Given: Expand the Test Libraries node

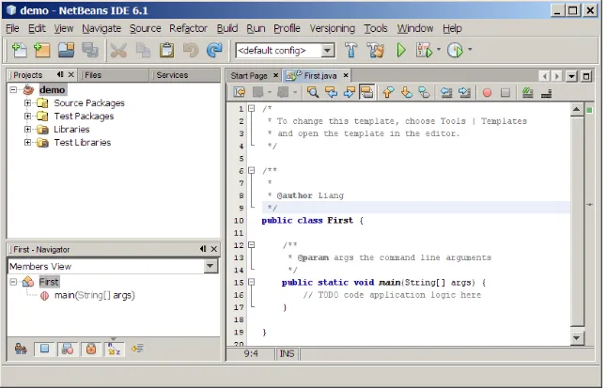Looking at the screenshot, I should (27, 143).
